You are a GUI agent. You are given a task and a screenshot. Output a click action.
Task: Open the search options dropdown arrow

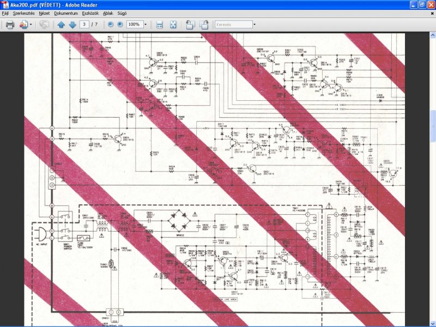pos(255,25)
